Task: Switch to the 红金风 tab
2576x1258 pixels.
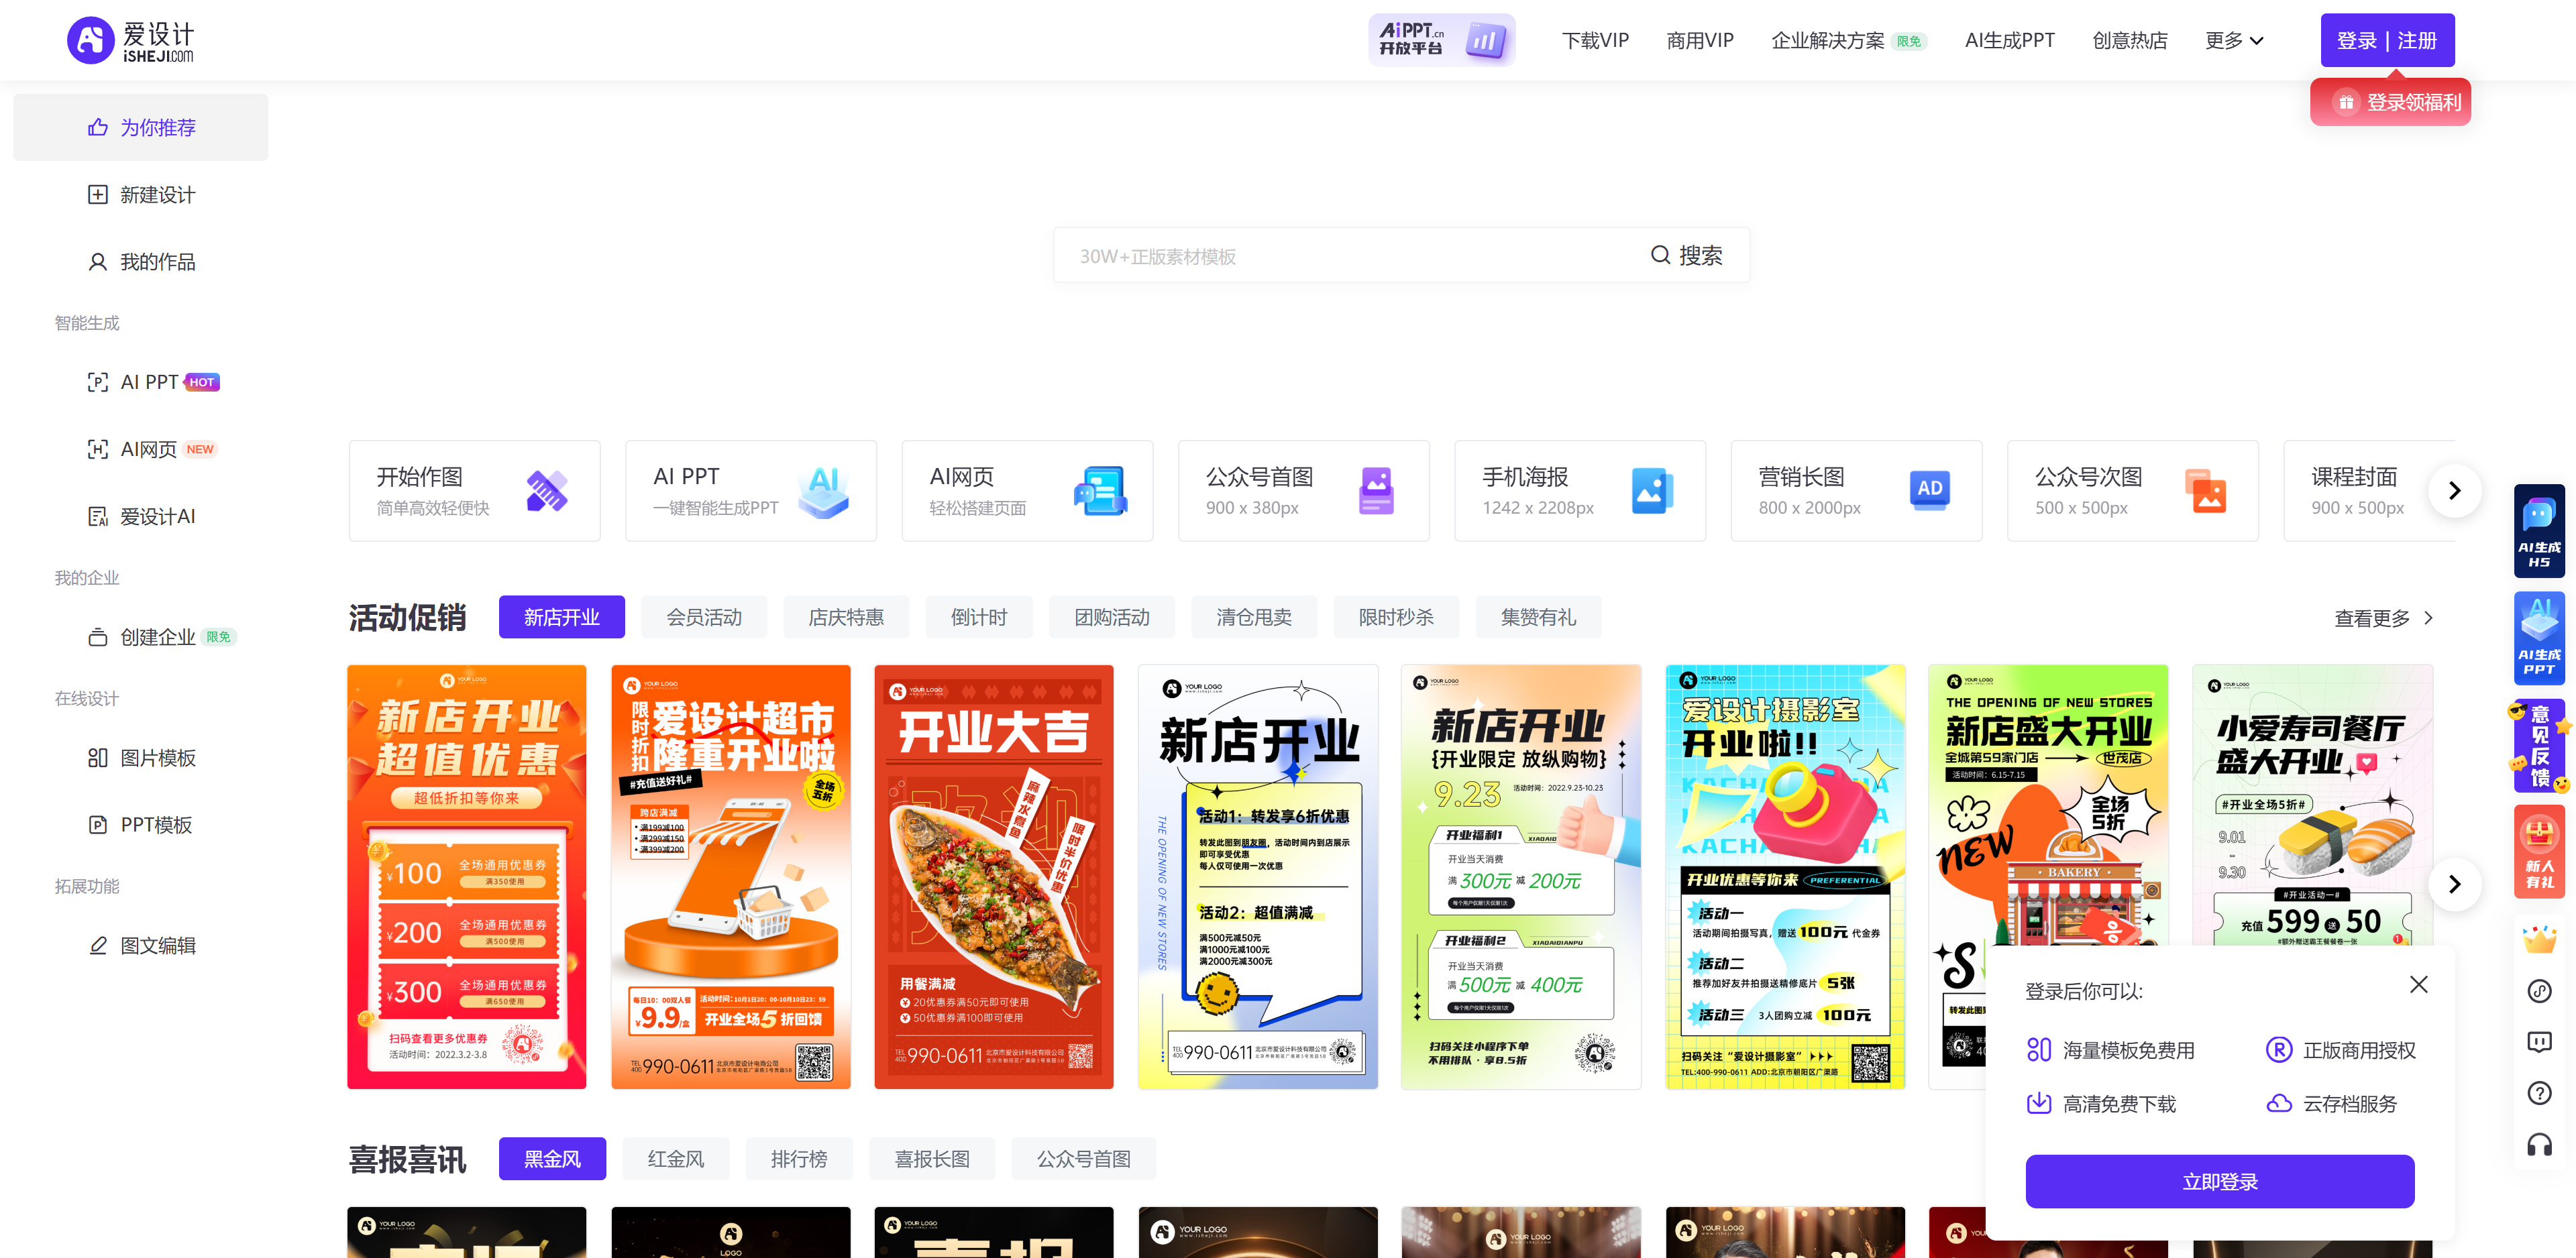Action: tap(675, 1158)
